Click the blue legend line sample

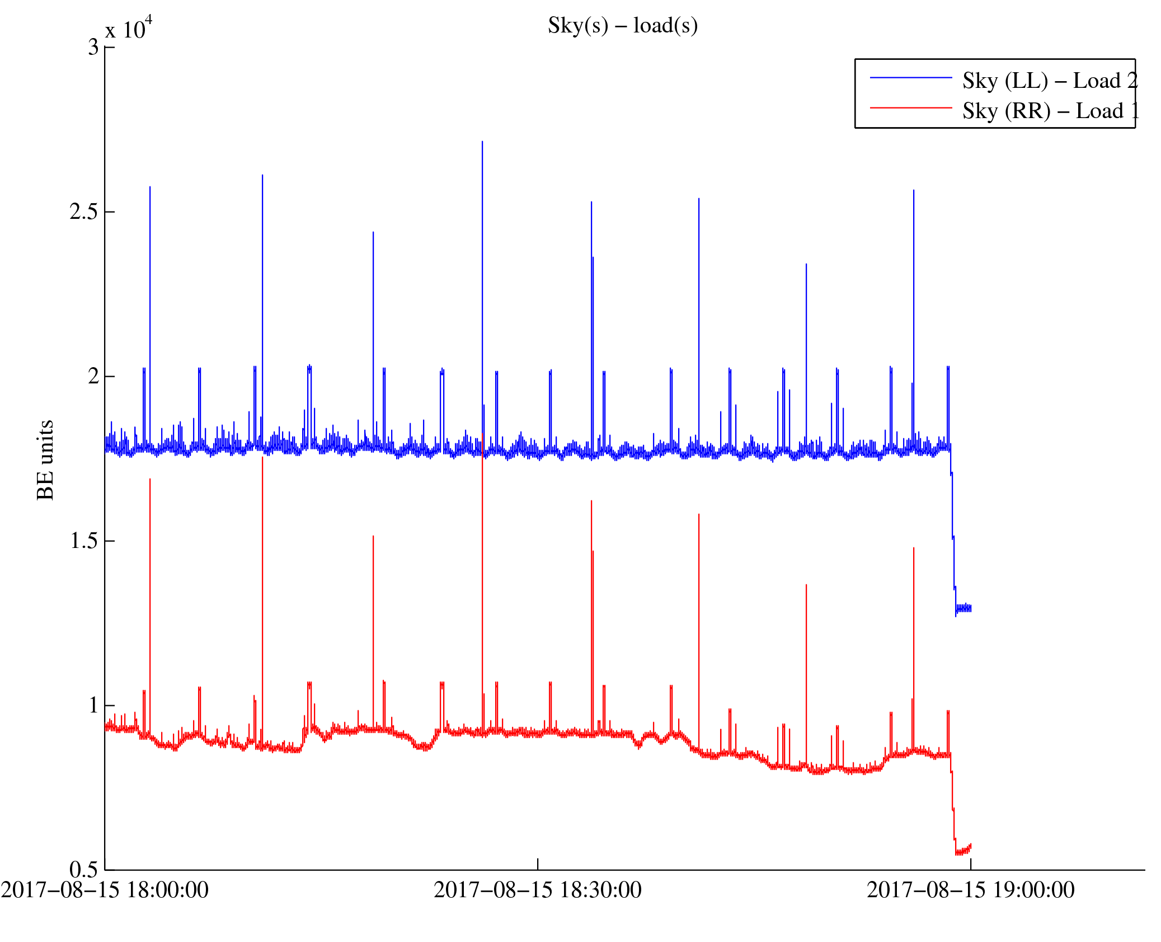click(x=911, y=78)
